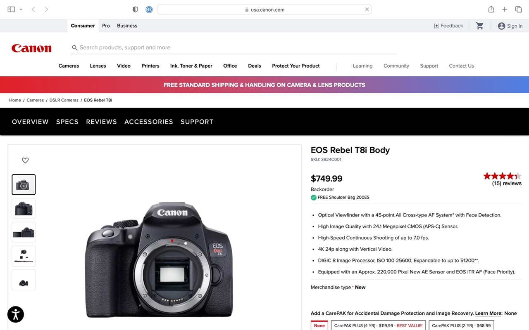
Task: Click the privacy shield icon
Action: [x=135, y=9]
